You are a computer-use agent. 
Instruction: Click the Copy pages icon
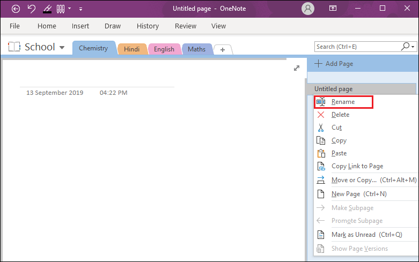point(321,140)
